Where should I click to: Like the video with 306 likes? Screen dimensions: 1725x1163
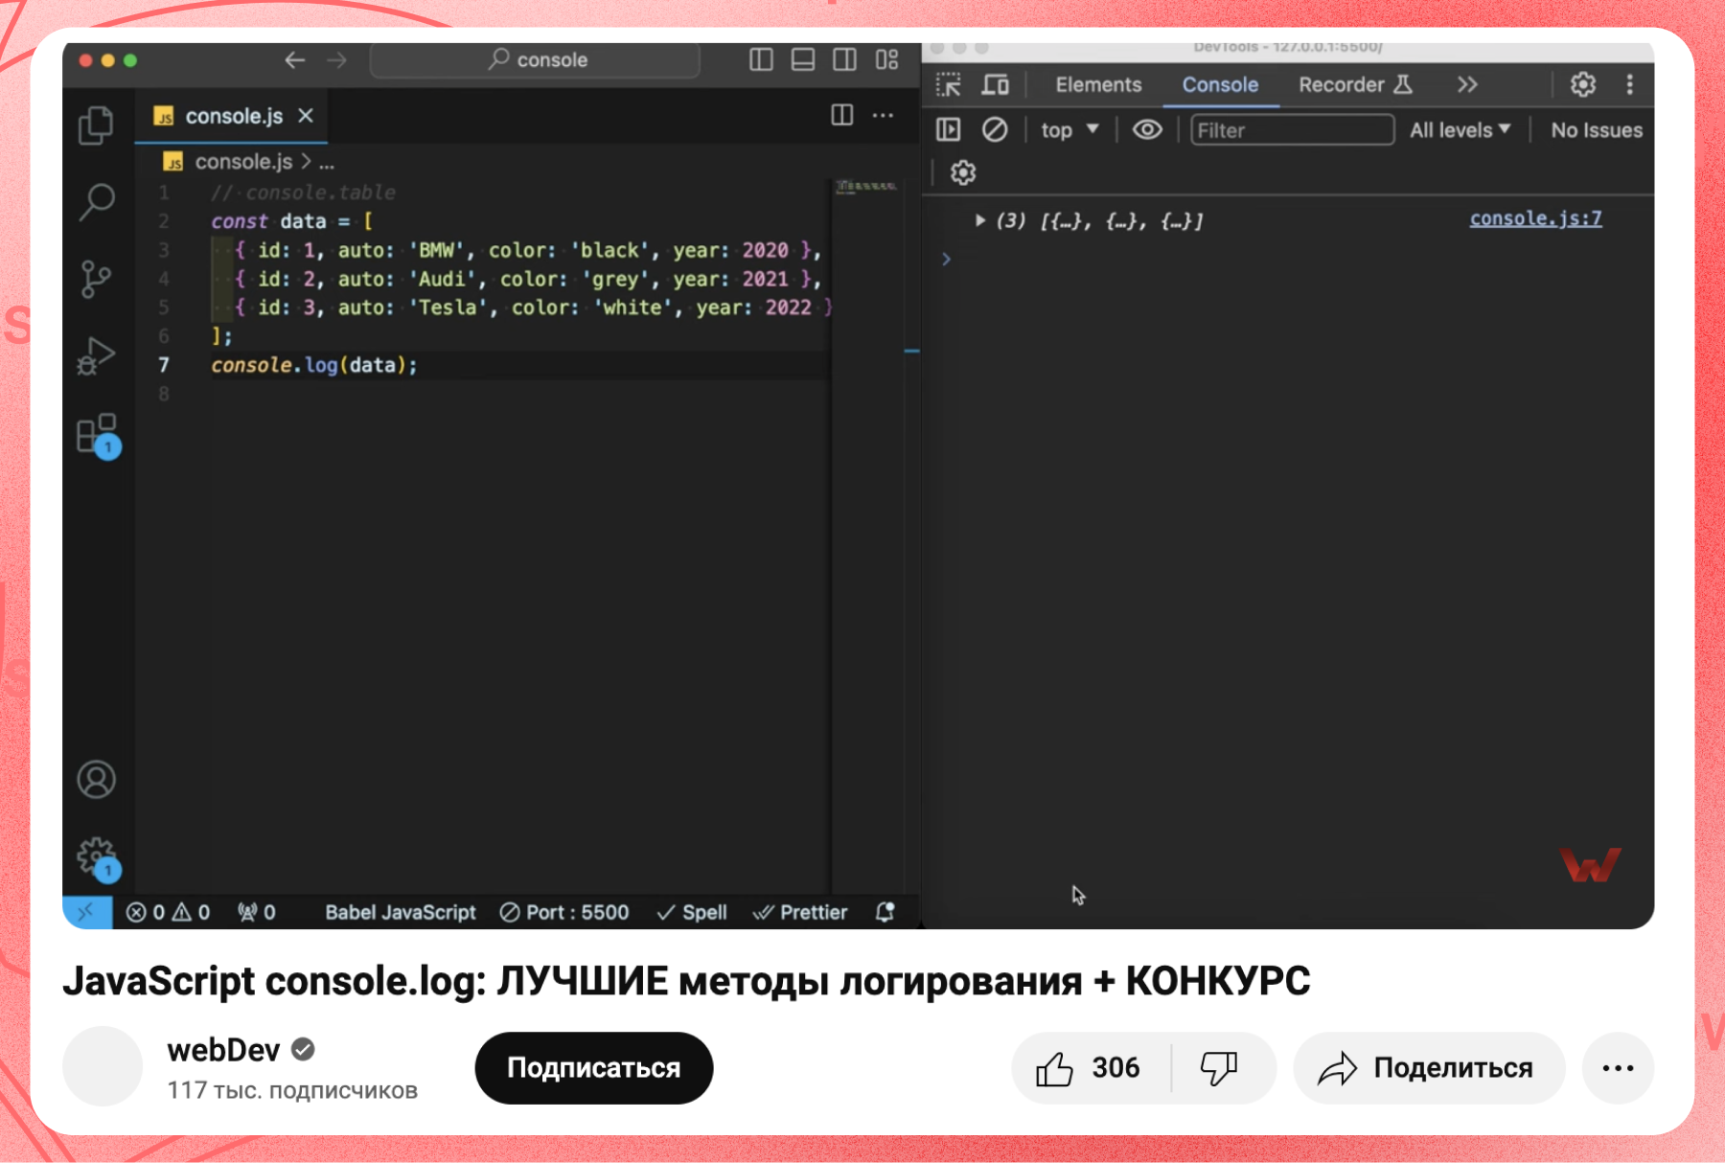click(1091, 1067)
